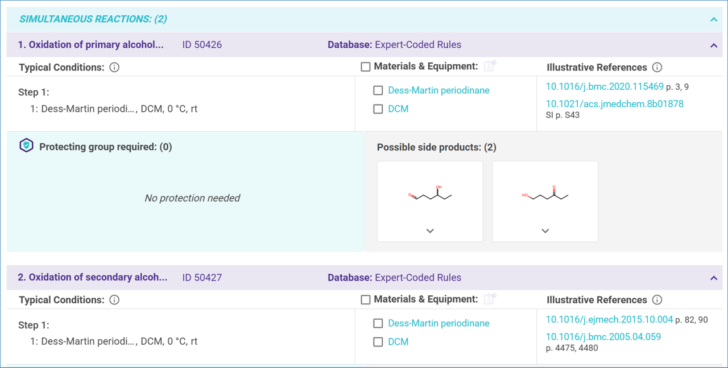The height and width of the screenshot is (368, 728).
Task: Click clipboard icon next to reaction 1 Materials & Equipment
Action: click(x=489, y=66)
